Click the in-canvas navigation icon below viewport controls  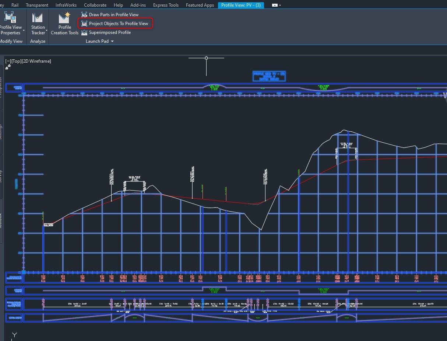click(x=7, y=67)
